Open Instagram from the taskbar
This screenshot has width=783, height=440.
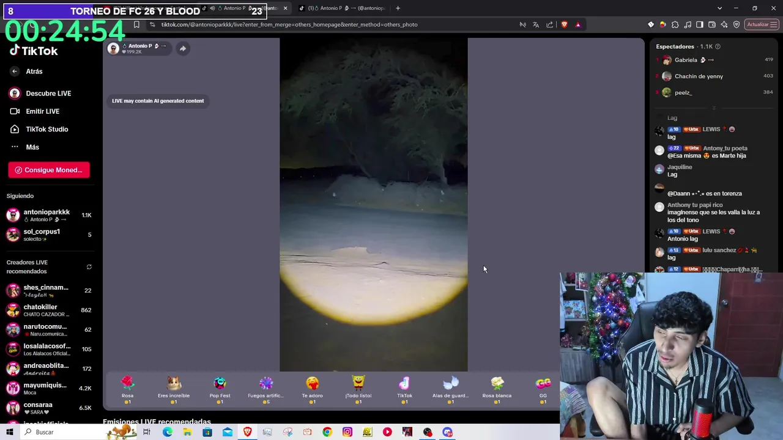pos(347,432)
